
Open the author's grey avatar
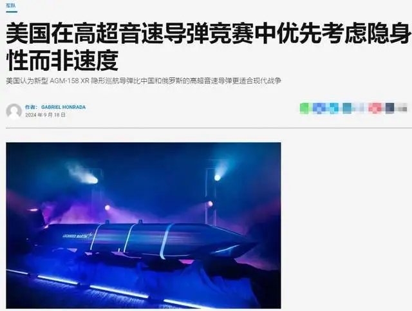pyautogui.click(x=14, y=111)
